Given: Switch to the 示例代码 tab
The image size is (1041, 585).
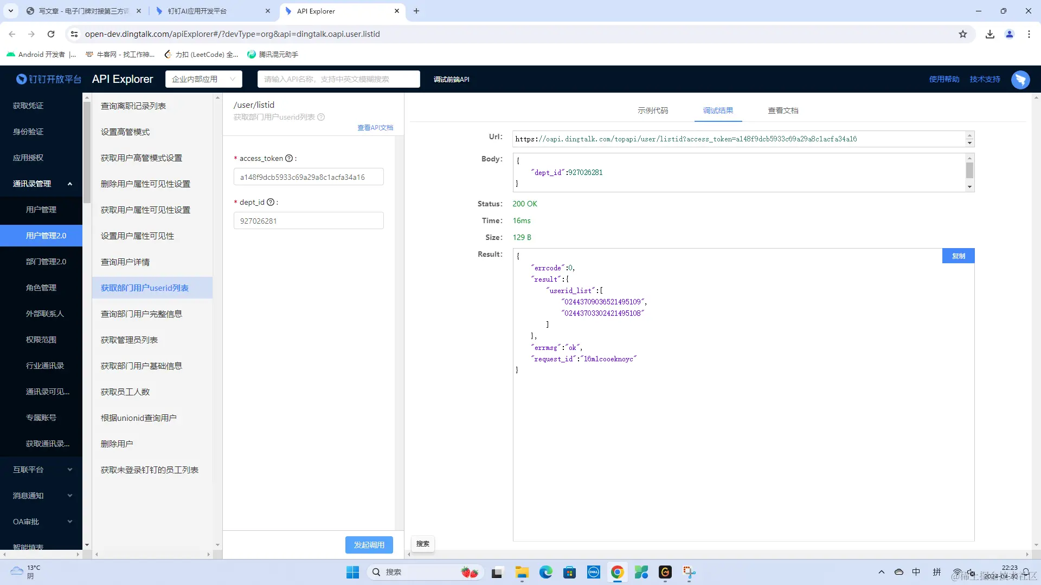Looking at the screenshot, I should (x=653, y=110).
